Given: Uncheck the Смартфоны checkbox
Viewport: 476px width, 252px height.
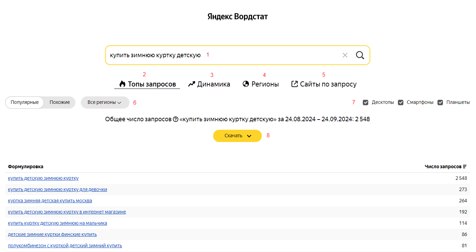Looking at the screenshot, I should pyautogui.click(x=401, y=102).
